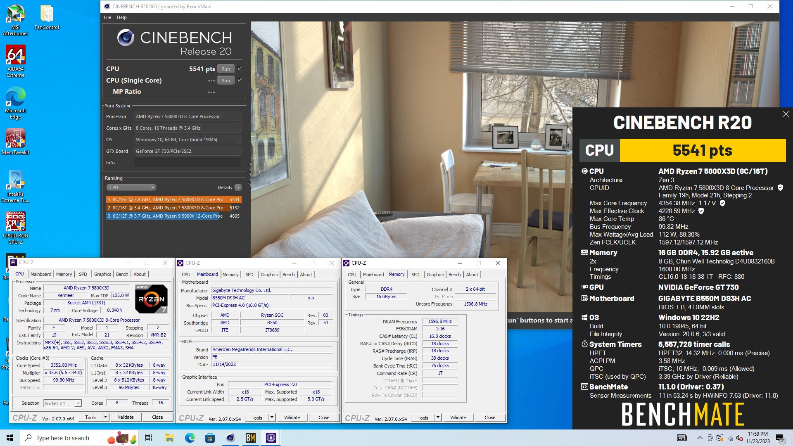This screenshot has width=793, height=446.
Task: Click the B550M DS3H AC model field in CPU-Z
Action: coord(249,298)
